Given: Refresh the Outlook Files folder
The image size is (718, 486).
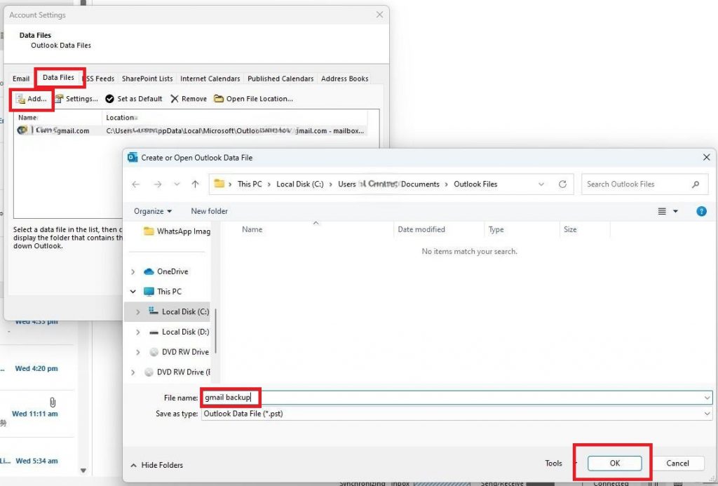Looking at the screenshot, I should (x=563, y=184).
